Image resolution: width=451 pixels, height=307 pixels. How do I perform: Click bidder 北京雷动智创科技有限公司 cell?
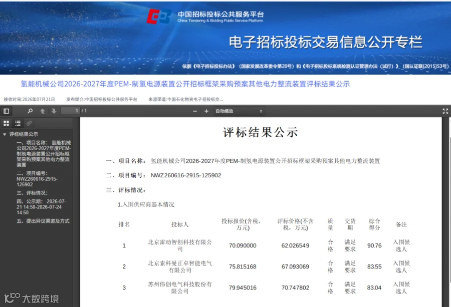(180, 245)
